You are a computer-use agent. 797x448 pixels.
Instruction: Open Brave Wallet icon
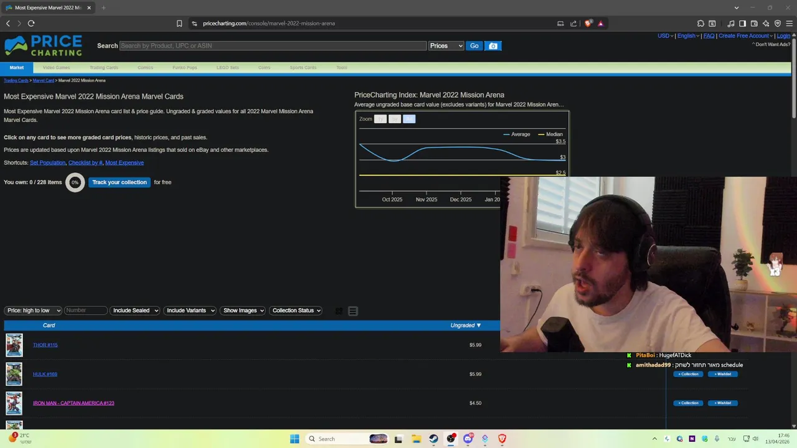754,24
